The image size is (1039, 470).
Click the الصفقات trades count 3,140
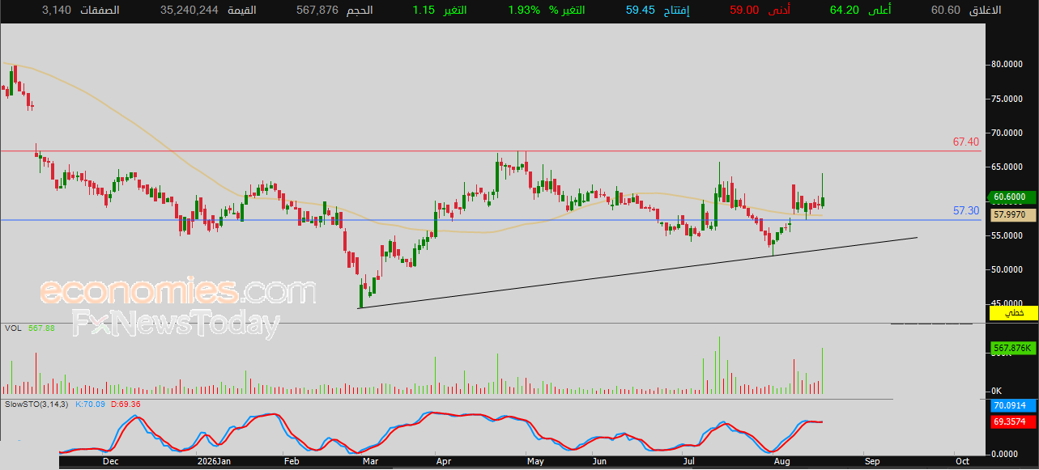coord(56,10)
